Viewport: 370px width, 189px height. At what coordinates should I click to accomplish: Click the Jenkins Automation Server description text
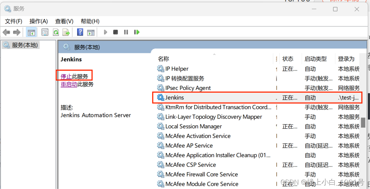click(95, 115)
